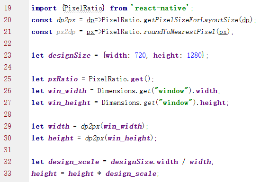Click the 'width' variable declared on line 29

pyautogui.click(x=59, y=126)
